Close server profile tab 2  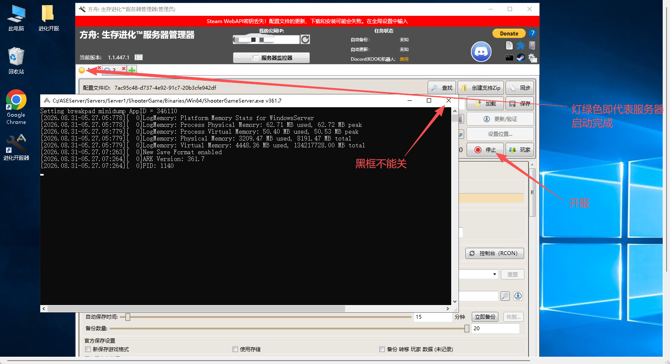click(124, 68)
